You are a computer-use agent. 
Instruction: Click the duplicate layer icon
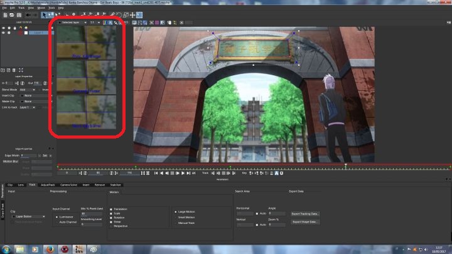[x=8, y=70]
